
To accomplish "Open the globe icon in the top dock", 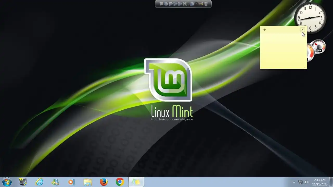I will coord(192,4).
